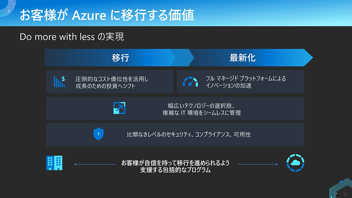Click the blue office building icon
Viewport: 352px width, 198px height.
pyautogui.click(x=54, y=163)
